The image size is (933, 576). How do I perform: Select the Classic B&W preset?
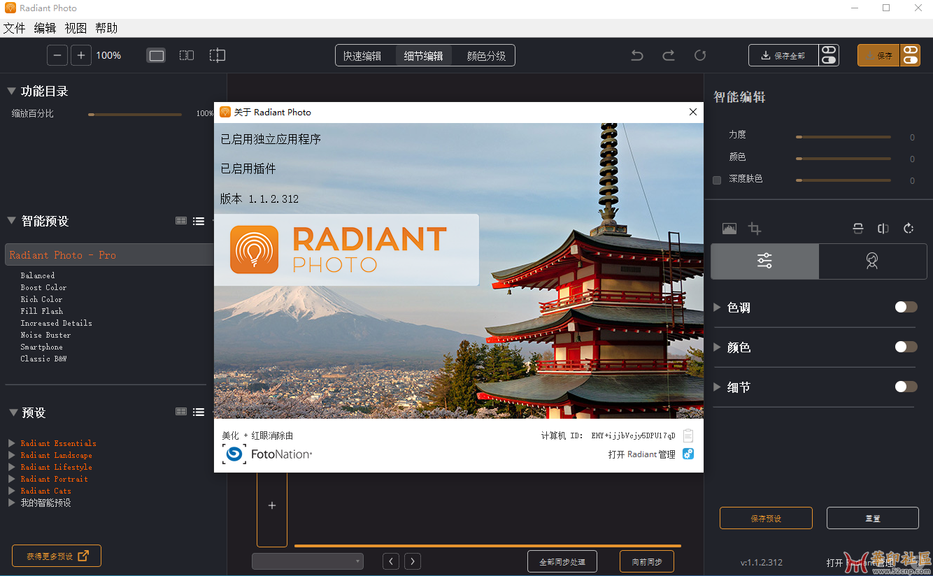click(x=43, y=359)
